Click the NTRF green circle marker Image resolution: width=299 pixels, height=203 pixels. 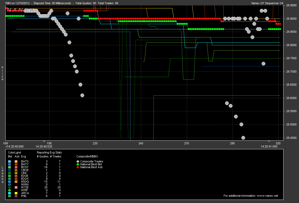coord(9,190)
